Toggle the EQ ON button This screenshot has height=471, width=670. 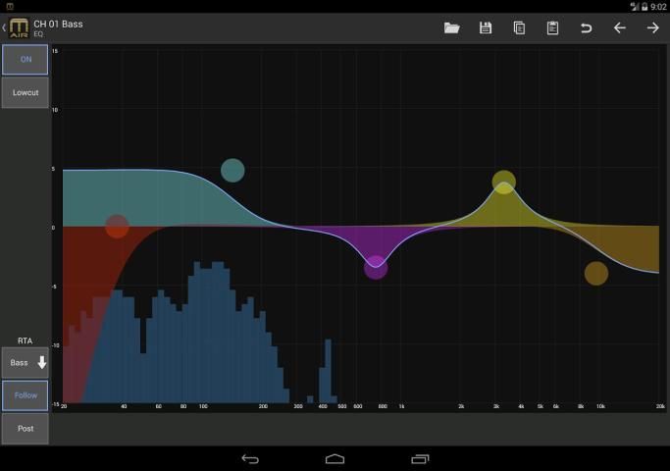25,59
